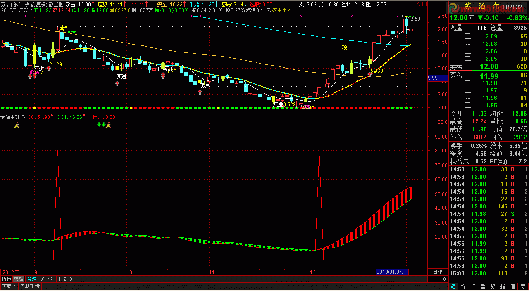This screenshot has height=291, width=529.
Task: Click the red arrow under the 2.429 label
Action: click(48, 68)
